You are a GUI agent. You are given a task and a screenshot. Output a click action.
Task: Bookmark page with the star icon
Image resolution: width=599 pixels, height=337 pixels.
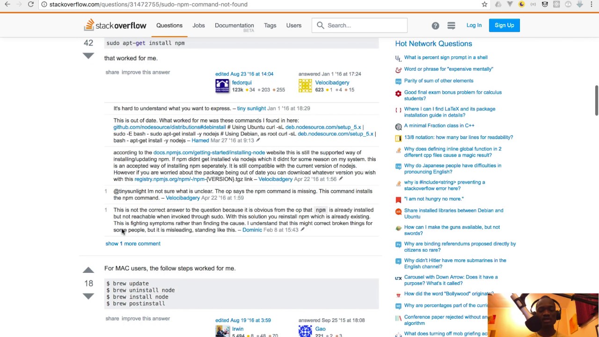tap(484, 4)
